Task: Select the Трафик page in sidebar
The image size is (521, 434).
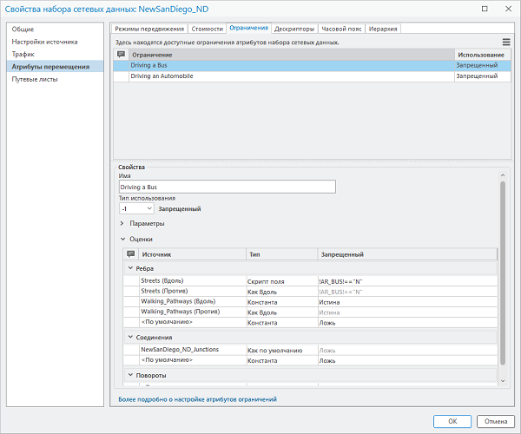Action: (x=23, y=54)
